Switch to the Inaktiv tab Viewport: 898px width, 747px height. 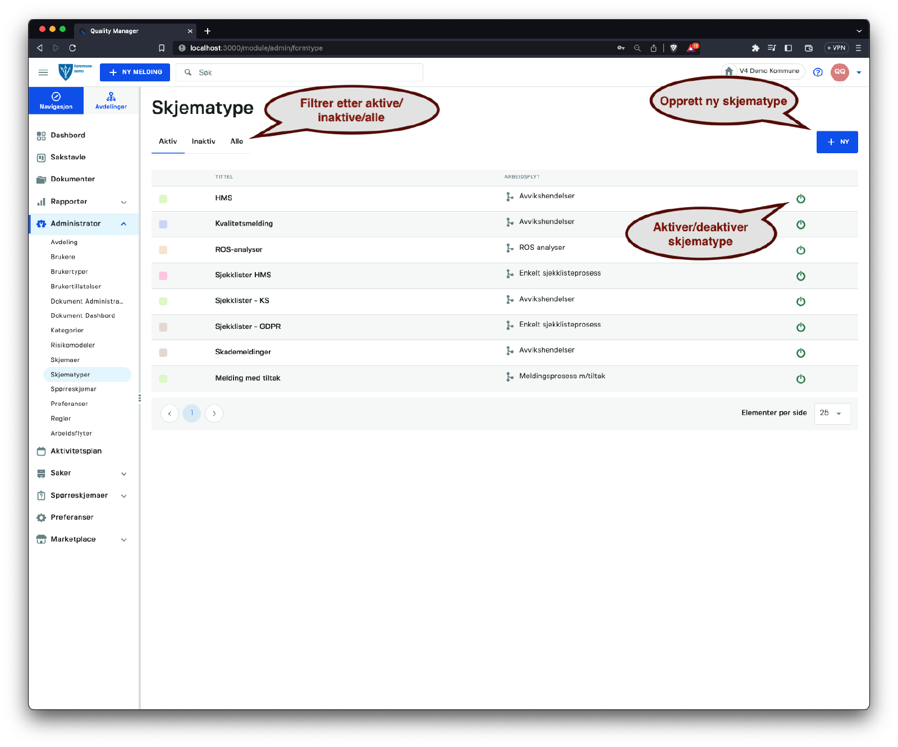203,141
